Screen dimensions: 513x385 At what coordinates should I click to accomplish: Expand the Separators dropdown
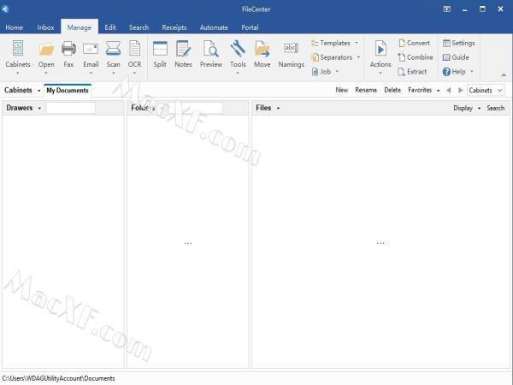point(358,57)
